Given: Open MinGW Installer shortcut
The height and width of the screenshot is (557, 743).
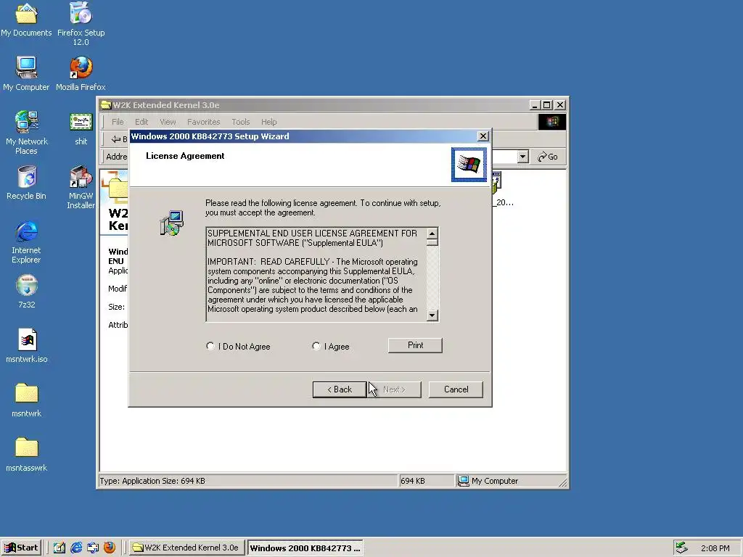Looking at the screenshot, I should [x=81, y=188].
